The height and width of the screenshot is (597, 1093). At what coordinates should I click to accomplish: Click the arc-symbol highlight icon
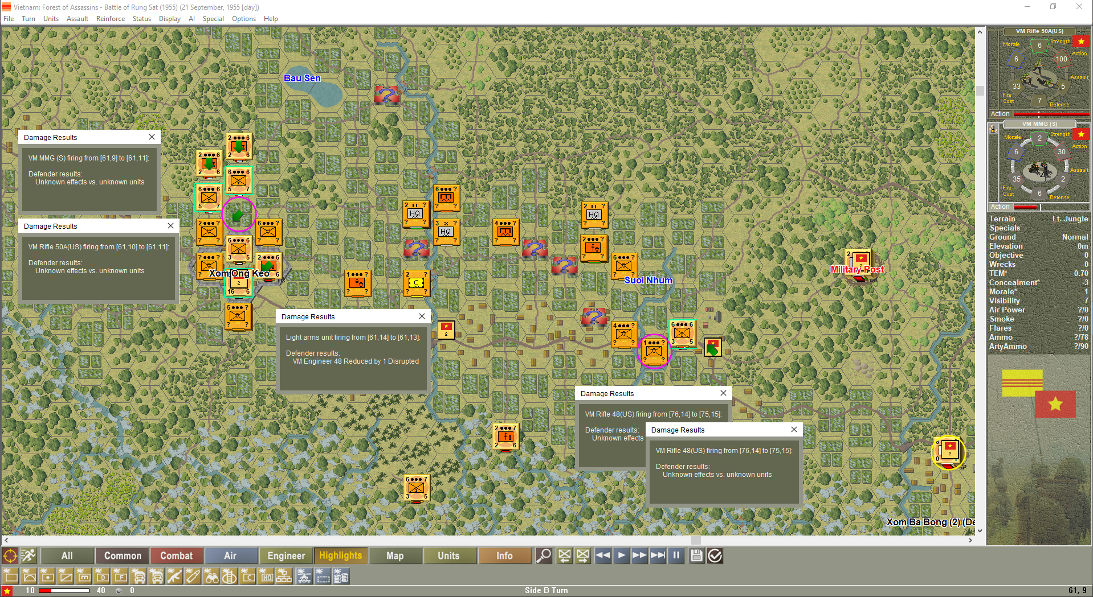[x=29, y=576]
